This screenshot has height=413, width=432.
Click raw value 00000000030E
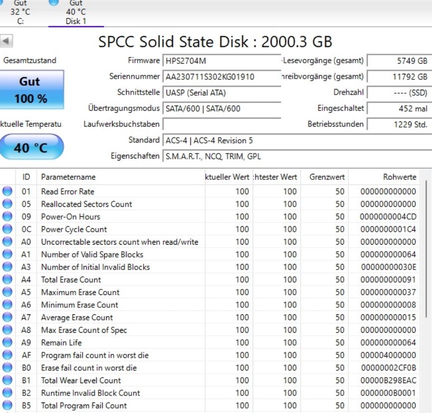click(389, 267)
